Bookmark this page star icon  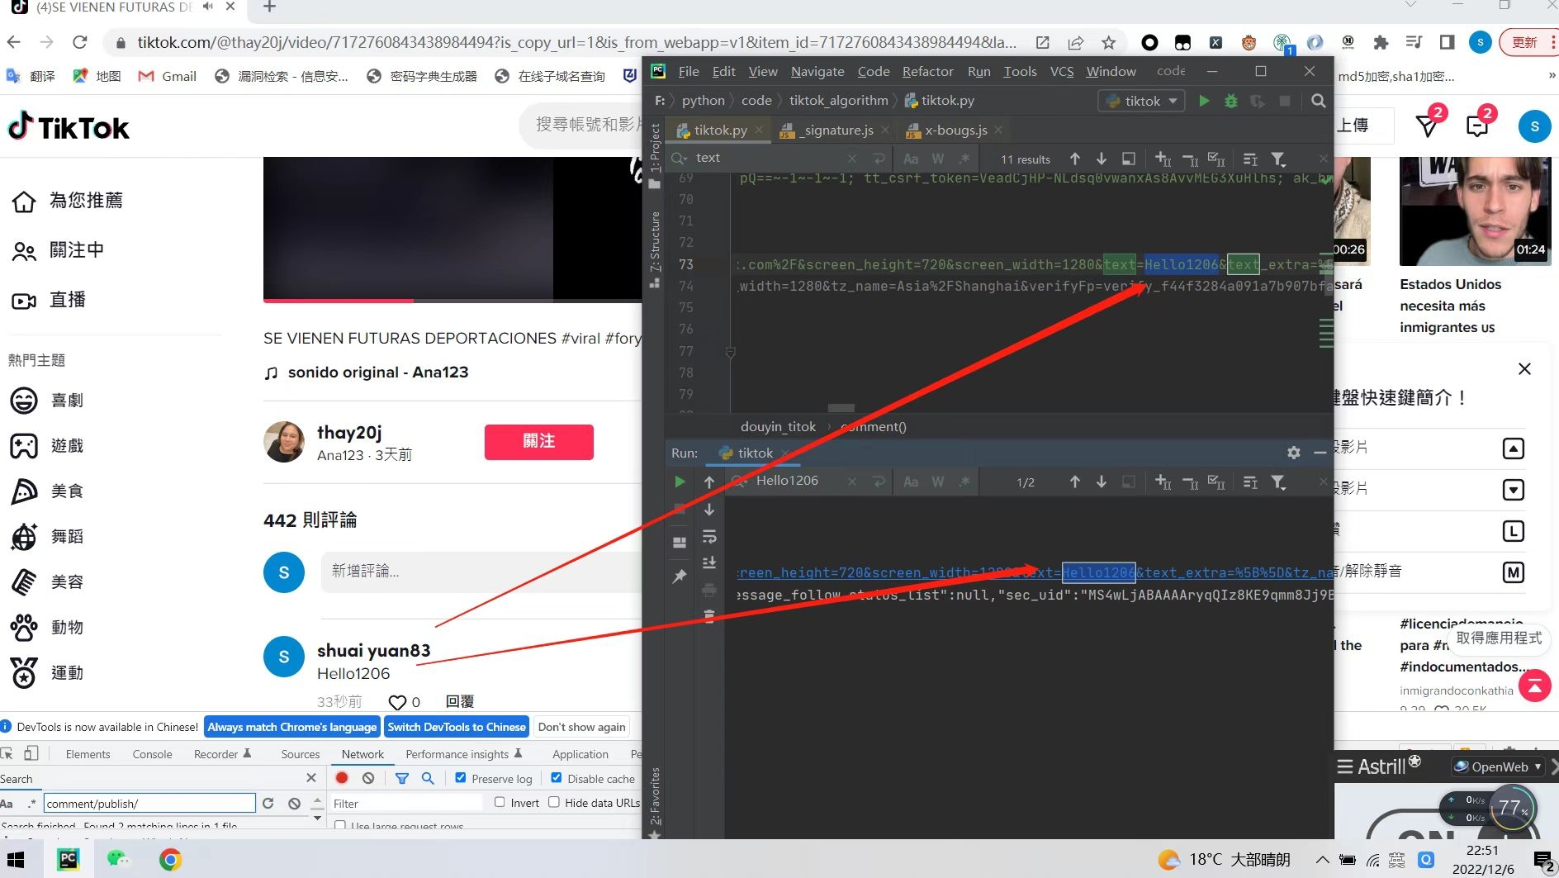1108,42
